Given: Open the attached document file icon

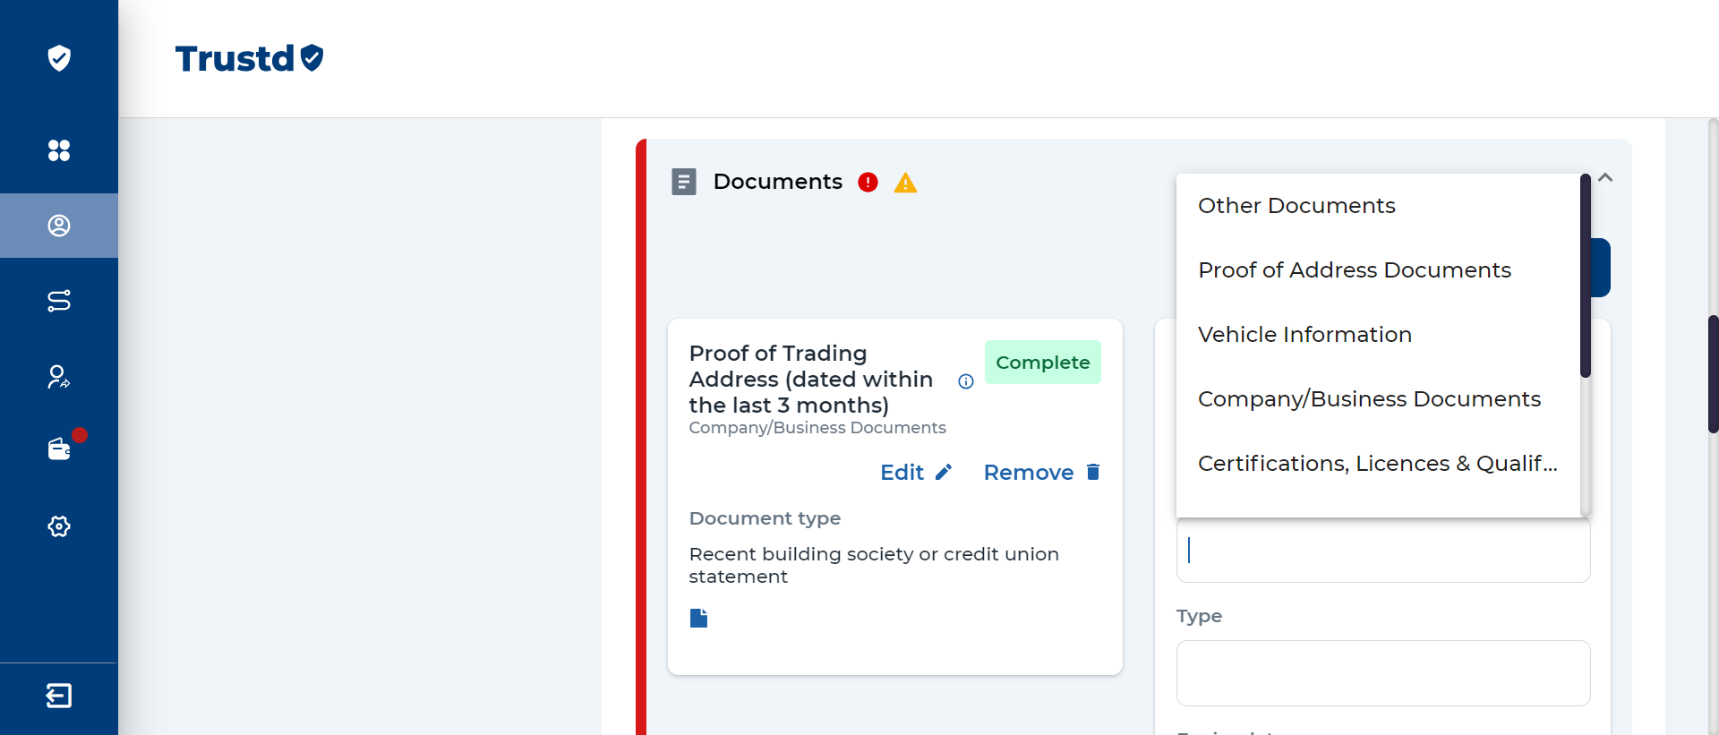Looking at the screenshot, I should tap(699, 618).
